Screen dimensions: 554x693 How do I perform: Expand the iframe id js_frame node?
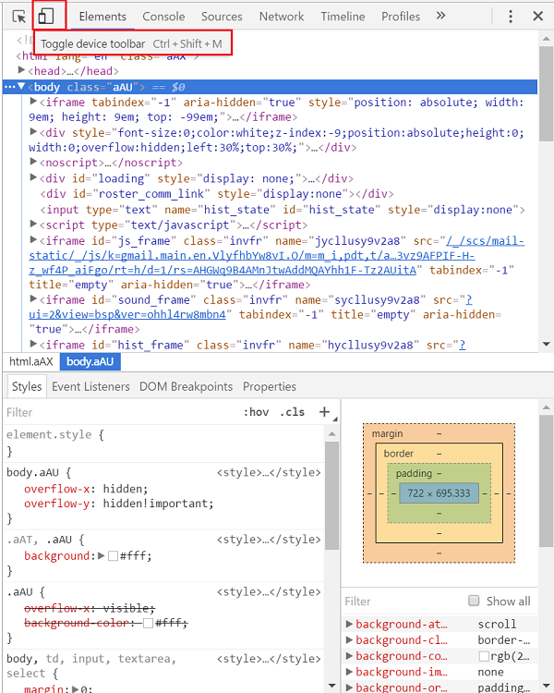[33, 240]
